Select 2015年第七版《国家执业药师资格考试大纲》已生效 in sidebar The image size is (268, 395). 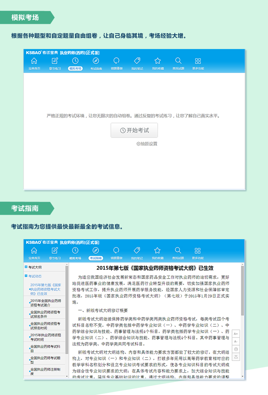45,289
